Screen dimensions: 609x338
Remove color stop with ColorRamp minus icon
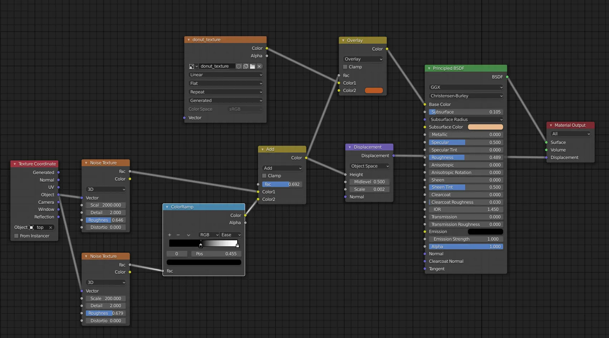click(x=178, y=235)
